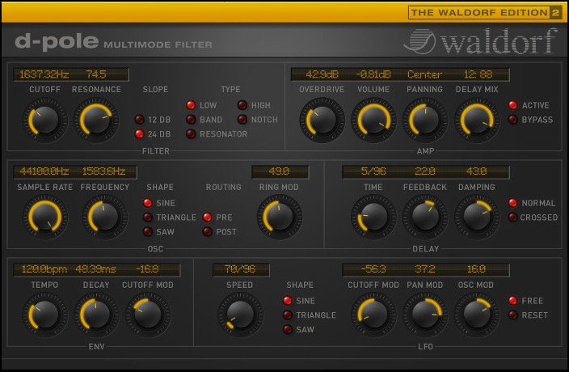569x372 pixels.
Task: Select the 24 DB slope LED
Action: [139, 134]
